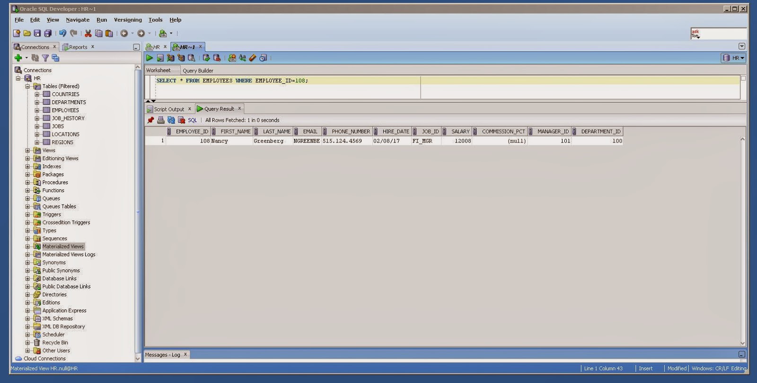Click the Cut scissors icon

coord(88,33)
